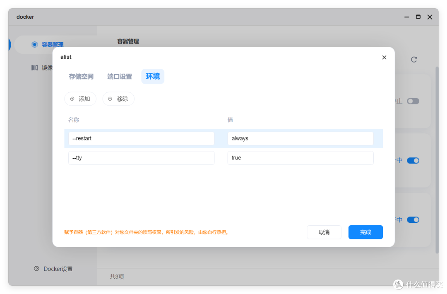
Task: Toggle off the bottom running container
Action: pos(413,219)
